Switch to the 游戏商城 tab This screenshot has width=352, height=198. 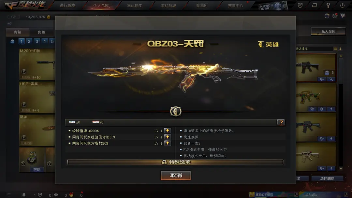(169, 6)
